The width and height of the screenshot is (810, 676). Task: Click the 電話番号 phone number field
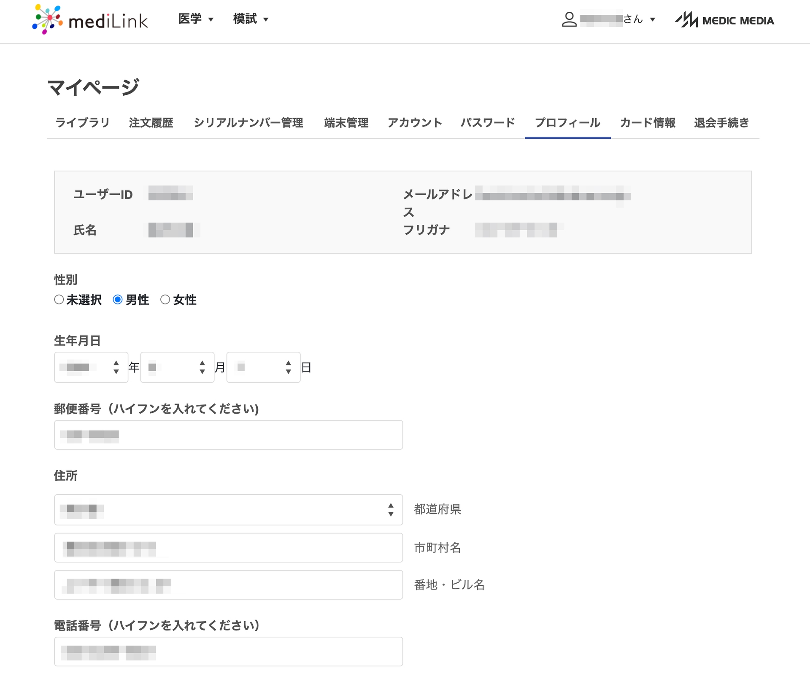click(228, 652)
